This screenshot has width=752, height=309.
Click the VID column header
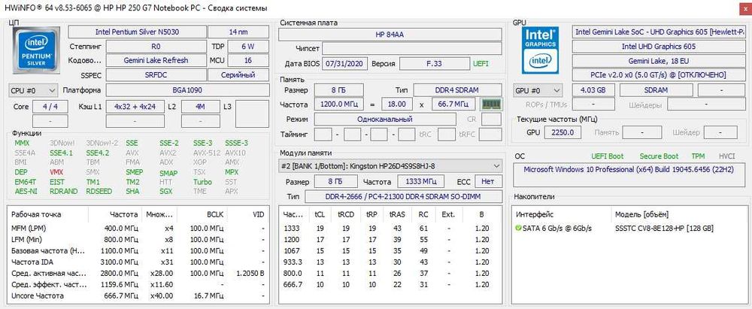pyautogui.click(x=259, y=214)
